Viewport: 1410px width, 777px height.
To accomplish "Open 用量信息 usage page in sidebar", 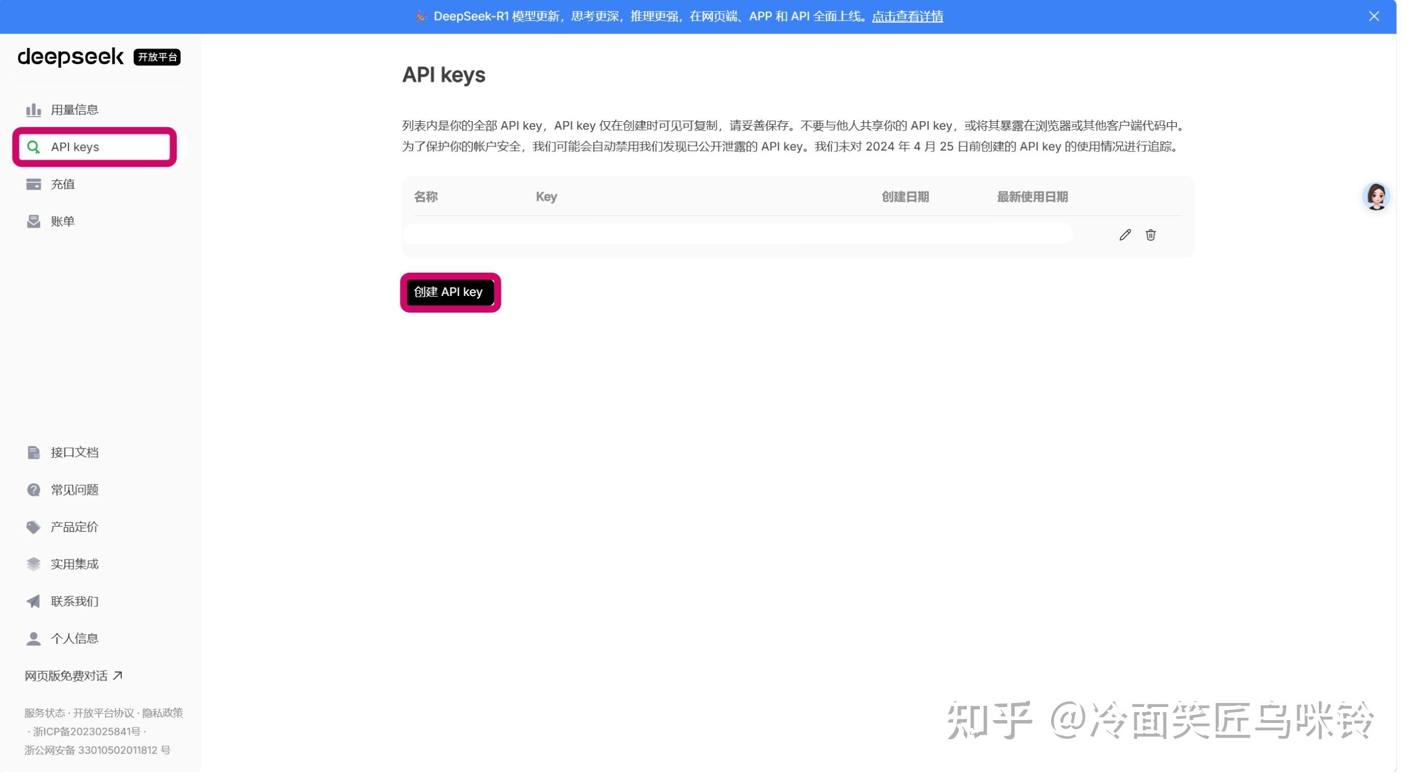I will click(74, 110).
